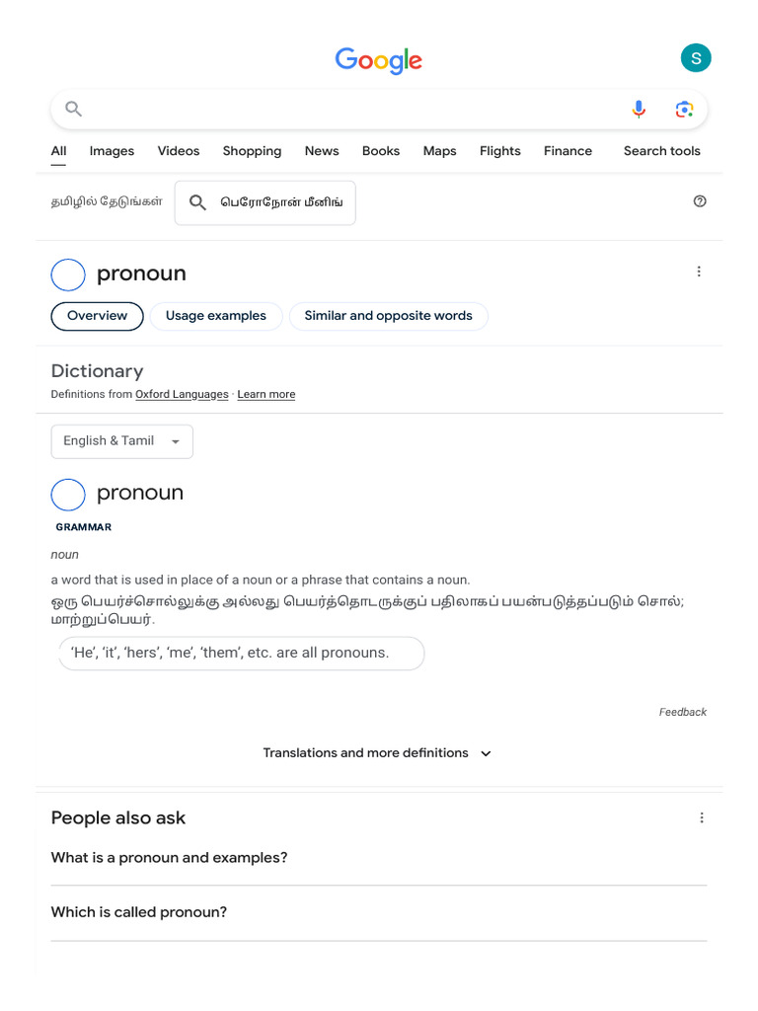Open the English & Tamil language dropdown
Screen dimensions: 758x1011
coord(121,441)
